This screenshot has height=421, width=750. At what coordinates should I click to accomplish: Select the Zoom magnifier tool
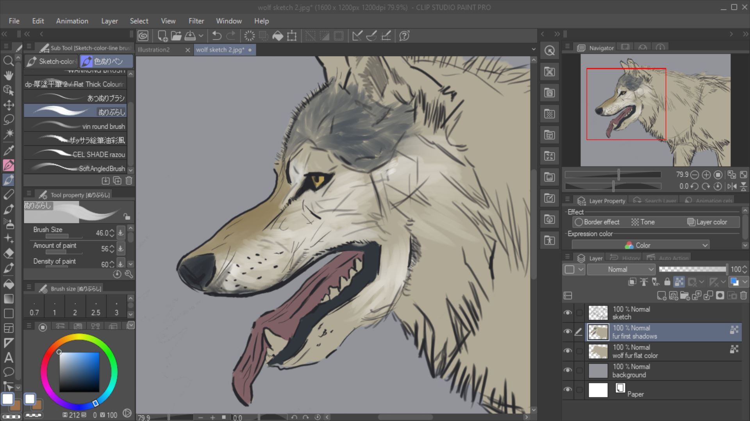click(x=8, y=61)
